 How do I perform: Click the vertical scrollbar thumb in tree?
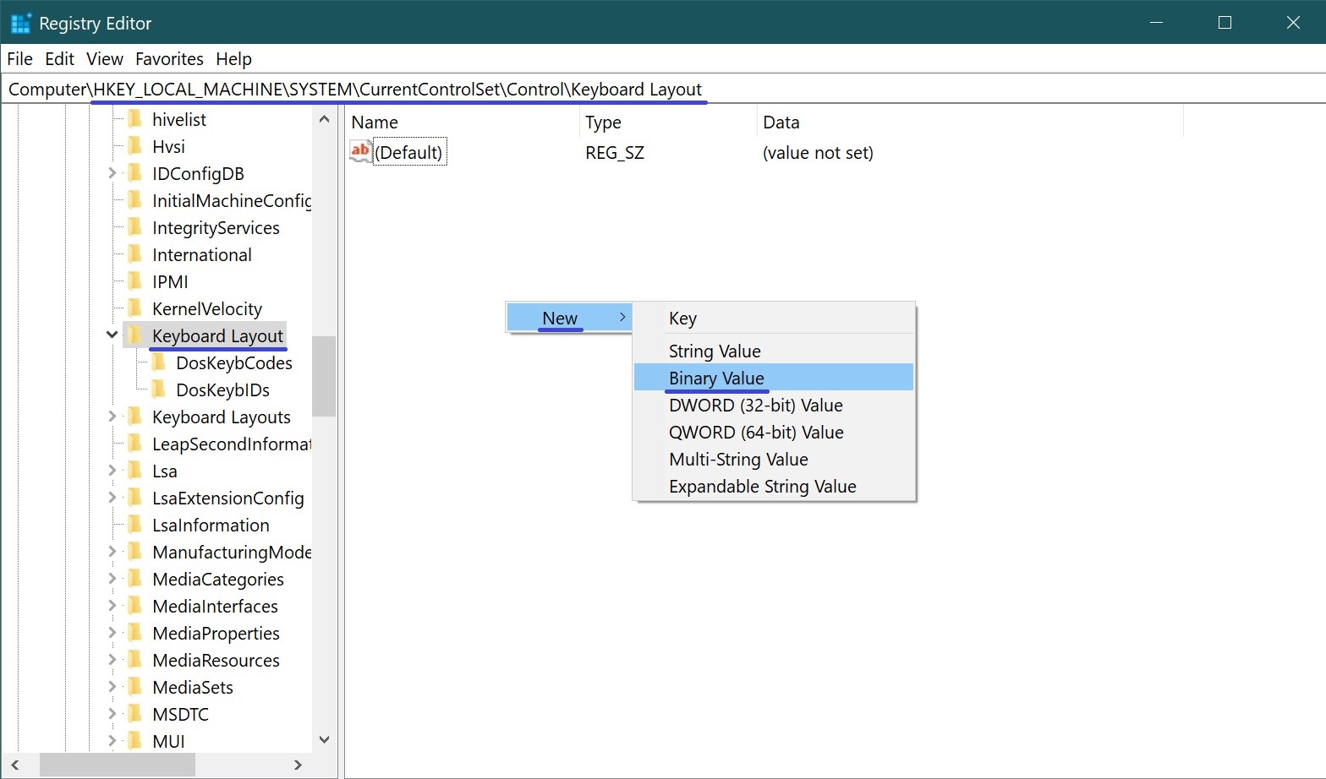324,376
